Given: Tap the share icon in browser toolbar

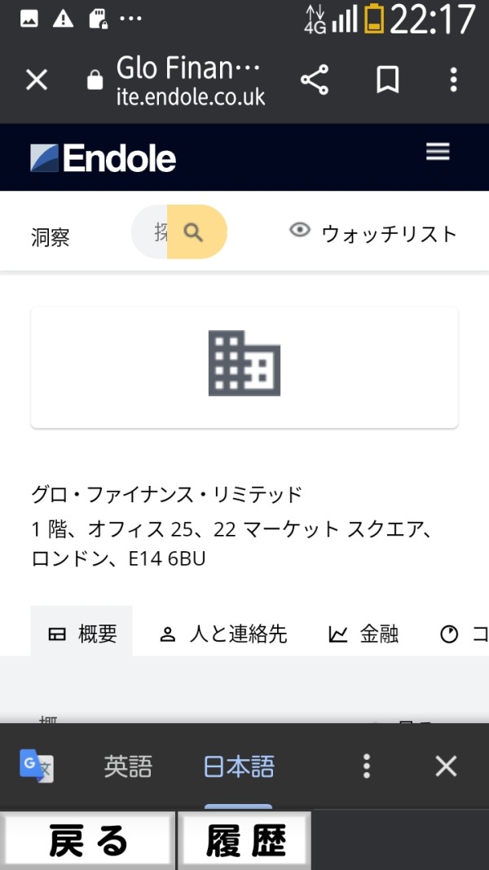Looking at the screenshot, I should pos(315,80).
